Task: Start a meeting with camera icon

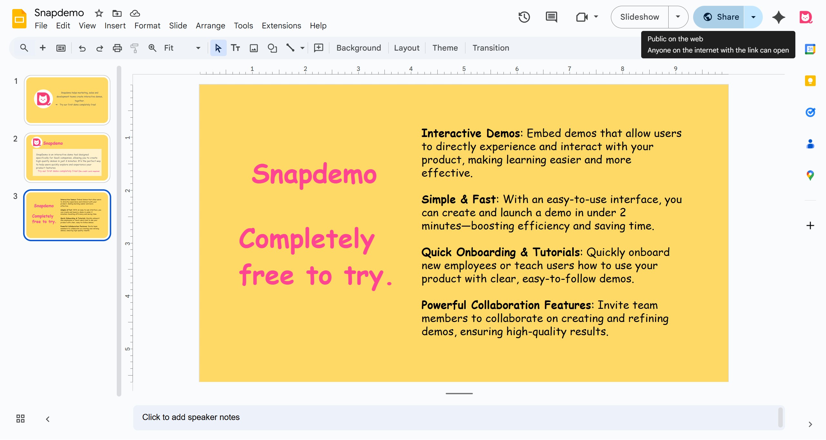Action: (582, 17)
